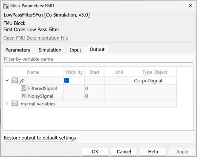Uncheck the y0 visibility checkbox
This screenshot has height=157, width=197.
(67, 81)
